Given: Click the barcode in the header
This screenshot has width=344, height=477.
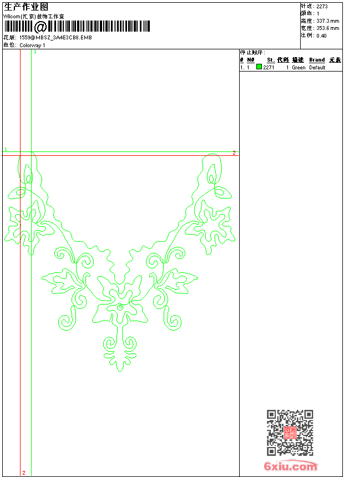Looking at the screenshot, I should 77,27.
